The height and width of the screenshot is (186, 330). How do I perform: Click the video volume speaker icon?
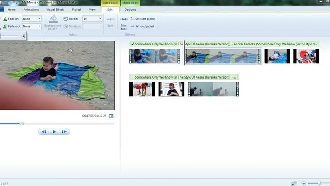[24, 36]
